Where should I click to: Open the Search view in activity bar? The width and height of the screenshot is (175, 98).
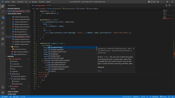[3, 11]
